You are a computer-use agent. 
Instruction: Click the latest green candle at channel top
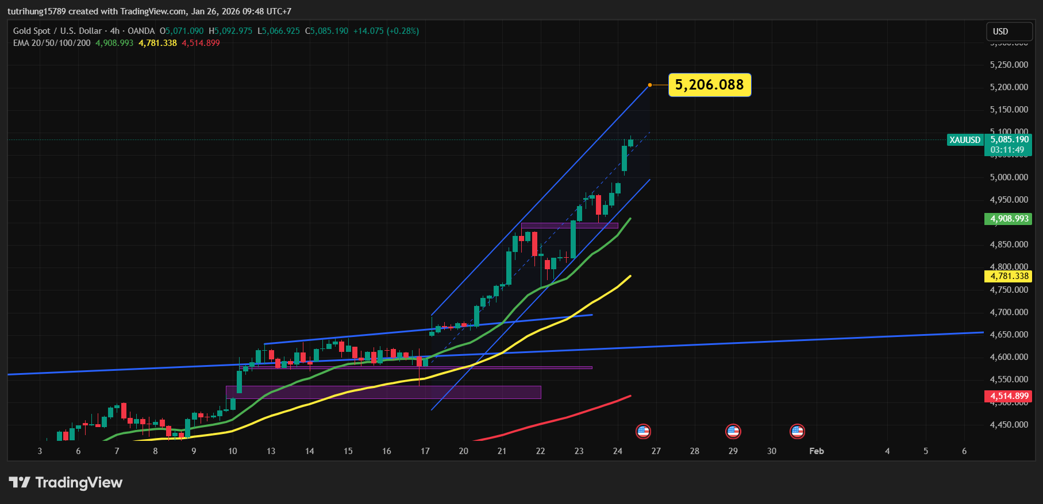coord(630,143)
